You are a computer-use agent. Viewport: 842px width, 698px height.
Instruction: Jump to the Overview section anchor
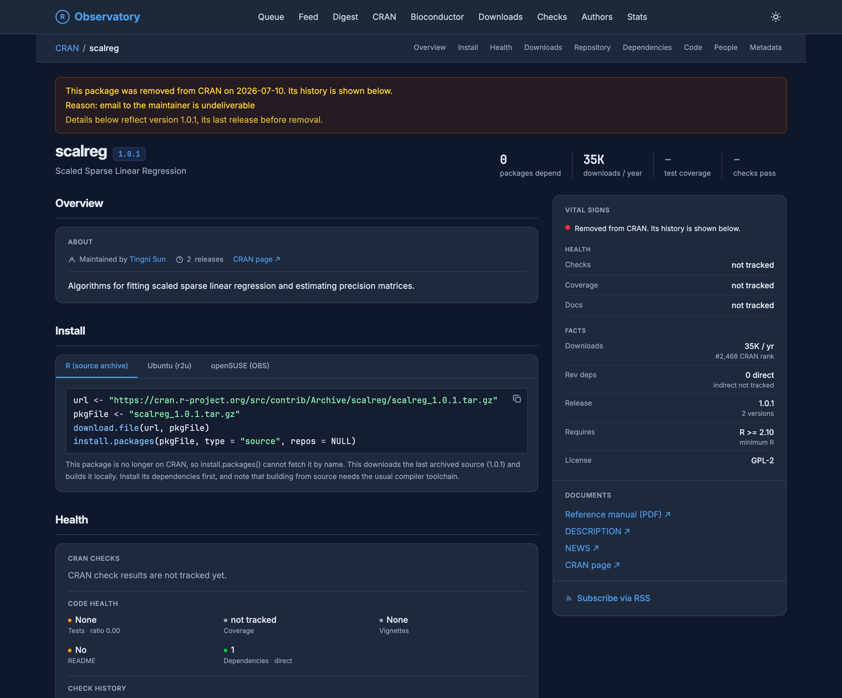point(429,47)
